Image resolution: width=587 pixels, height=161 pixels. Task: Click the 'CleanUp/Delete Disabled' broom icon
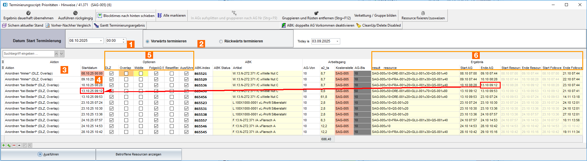359,25
